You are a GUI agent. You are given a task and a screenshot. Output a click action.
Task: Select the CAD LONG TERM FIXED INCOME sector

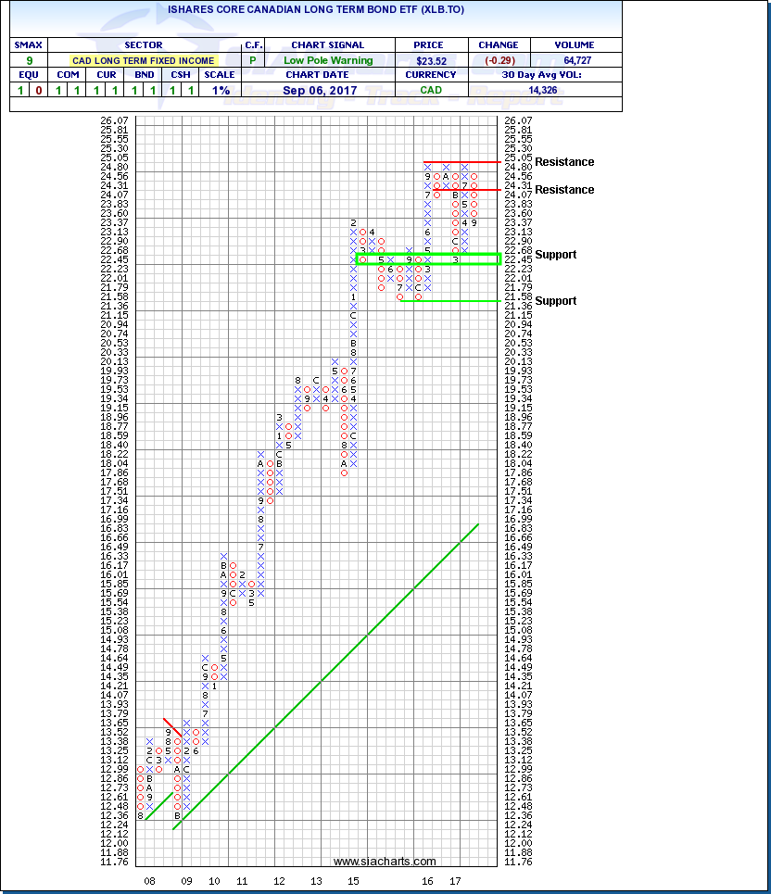tap(143, 60)
